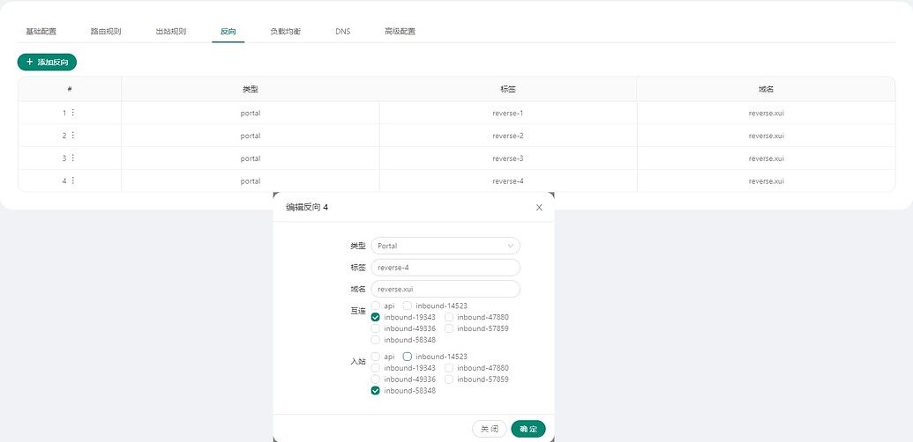Click the 标签 field containing reverse-4
The height and width of the screenshot is (442, 913).
coord(445,268)
